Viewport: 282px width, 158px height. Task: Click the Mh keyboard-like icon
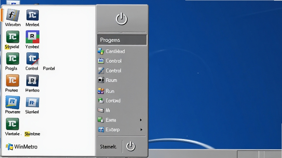point(101,110)
